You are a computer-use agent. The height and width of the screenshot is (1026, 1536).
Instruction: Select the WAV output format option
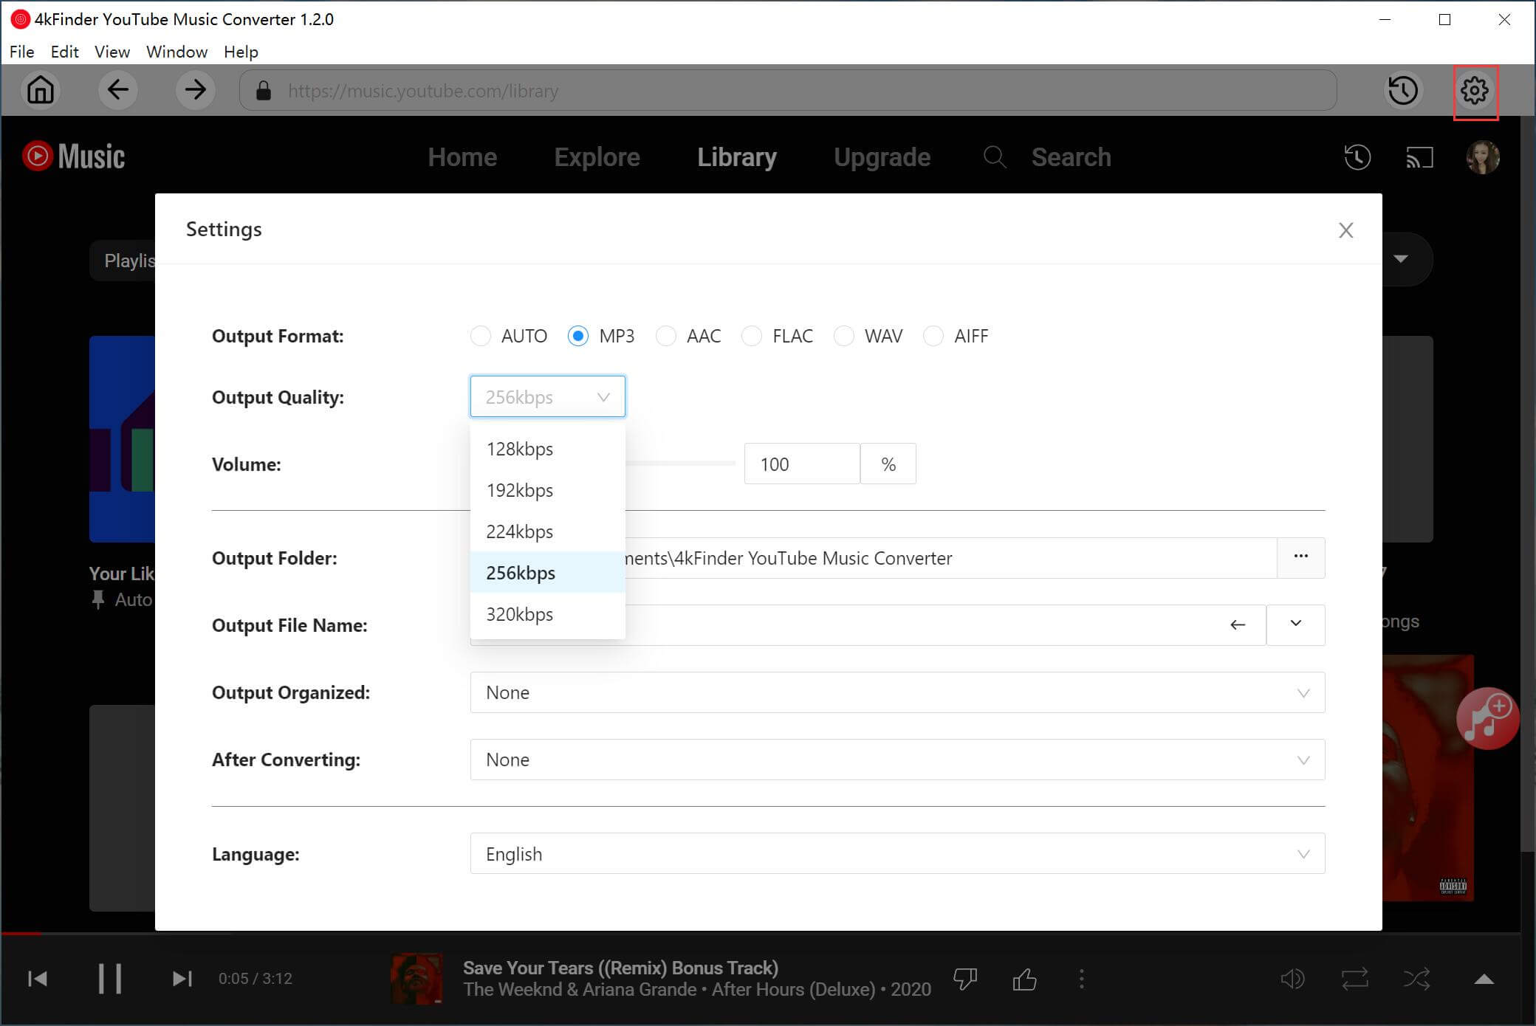844,336
